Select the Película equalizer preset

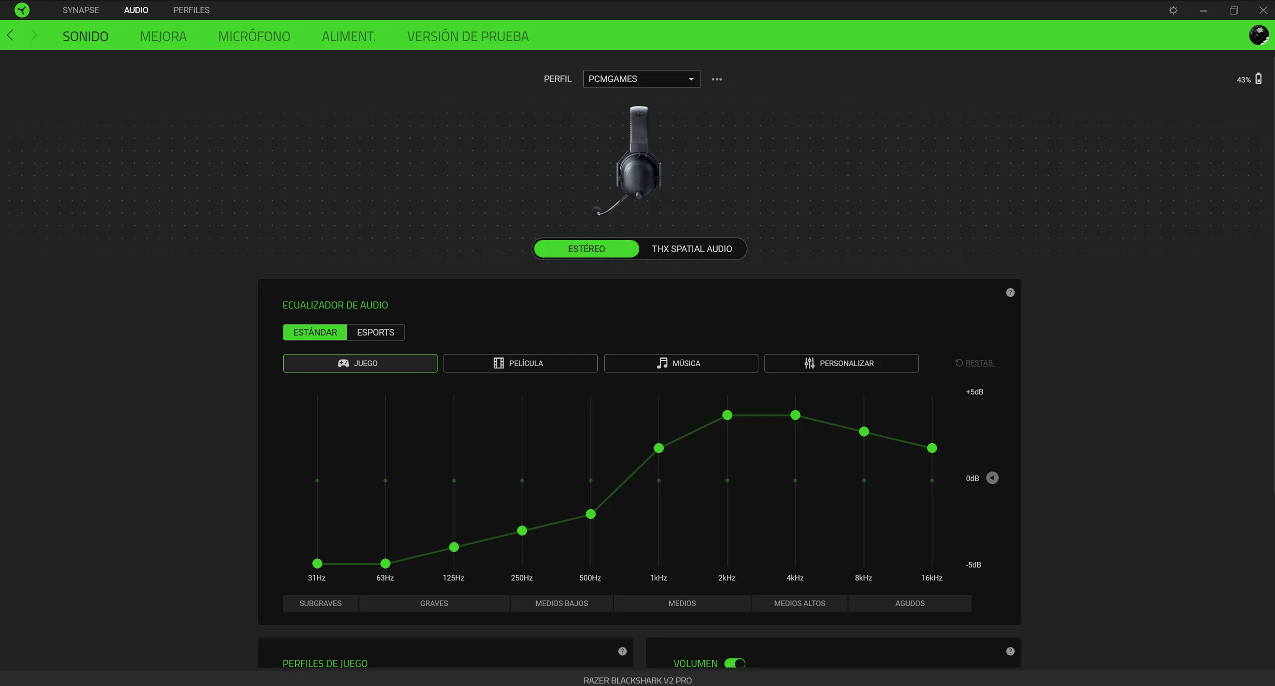(520, 363)
